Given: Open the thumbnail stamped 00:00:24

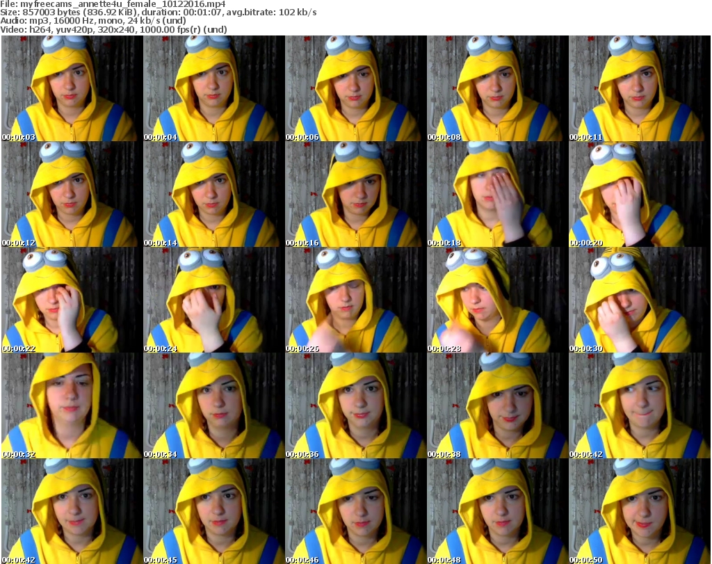Looking at the screenshot, I should pos(214,300).
